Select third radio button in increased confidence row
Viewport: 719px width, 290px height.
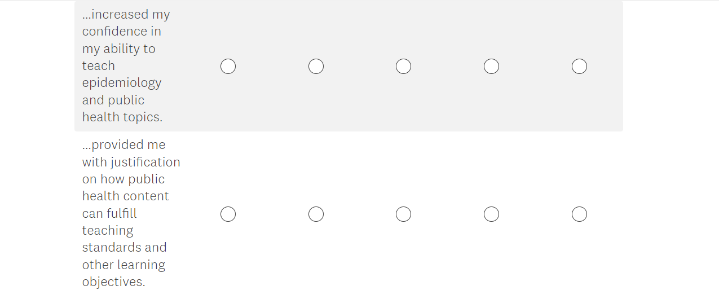pyautogui.click(x=403, y=67)
